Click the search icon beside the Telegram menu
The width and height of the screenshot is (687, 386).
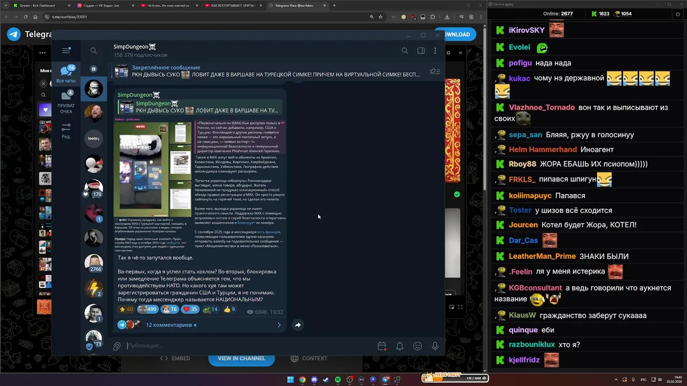coord(93,50)
